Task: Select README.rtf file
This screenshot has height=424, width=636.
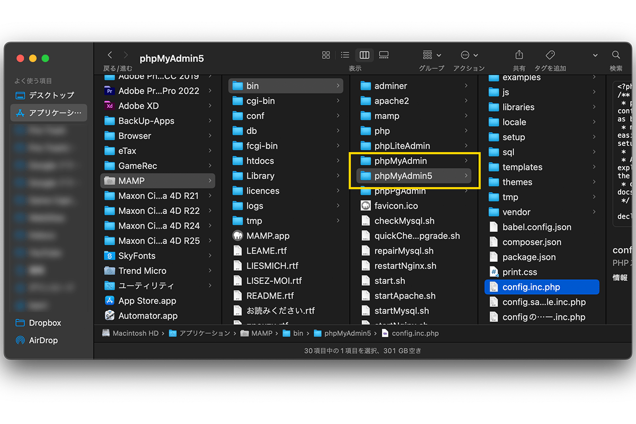Action: pos(286,296)
